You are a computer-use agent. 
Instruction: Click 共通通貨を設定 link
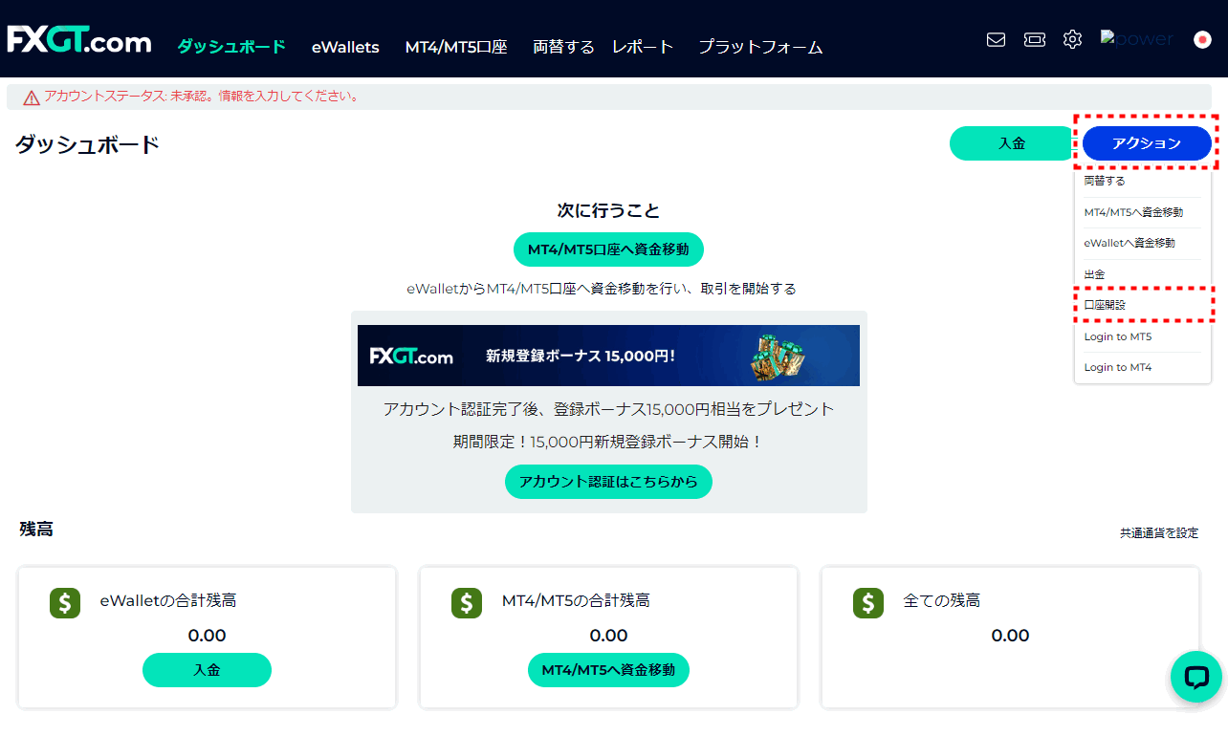(1159, 533)
